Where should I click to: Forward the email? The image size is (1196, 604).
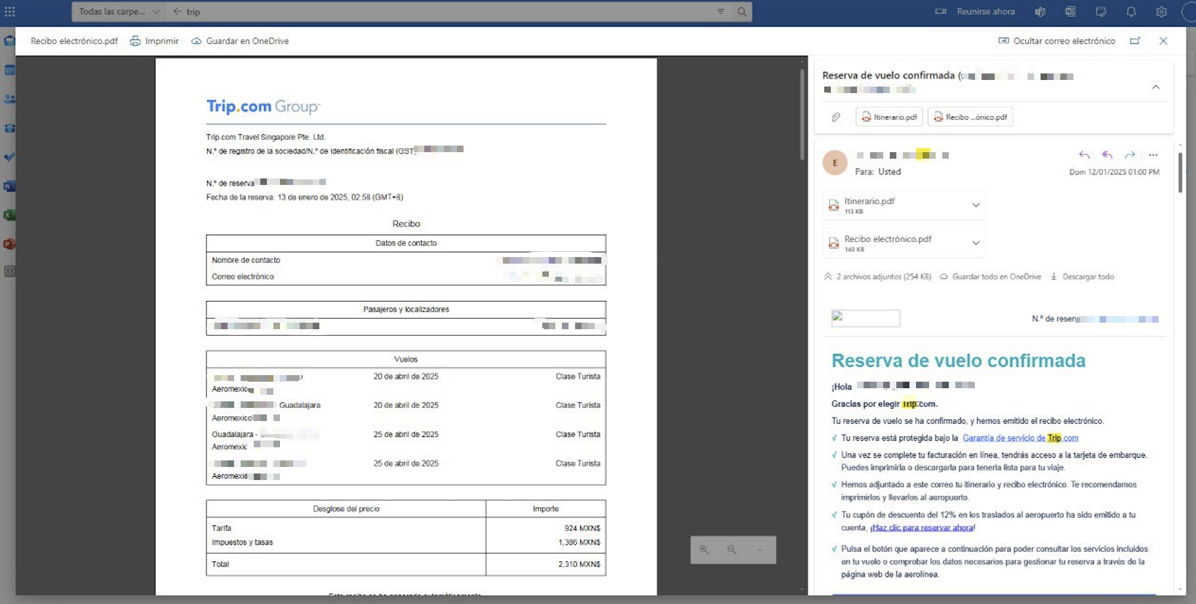click(x=1130, y=155)
